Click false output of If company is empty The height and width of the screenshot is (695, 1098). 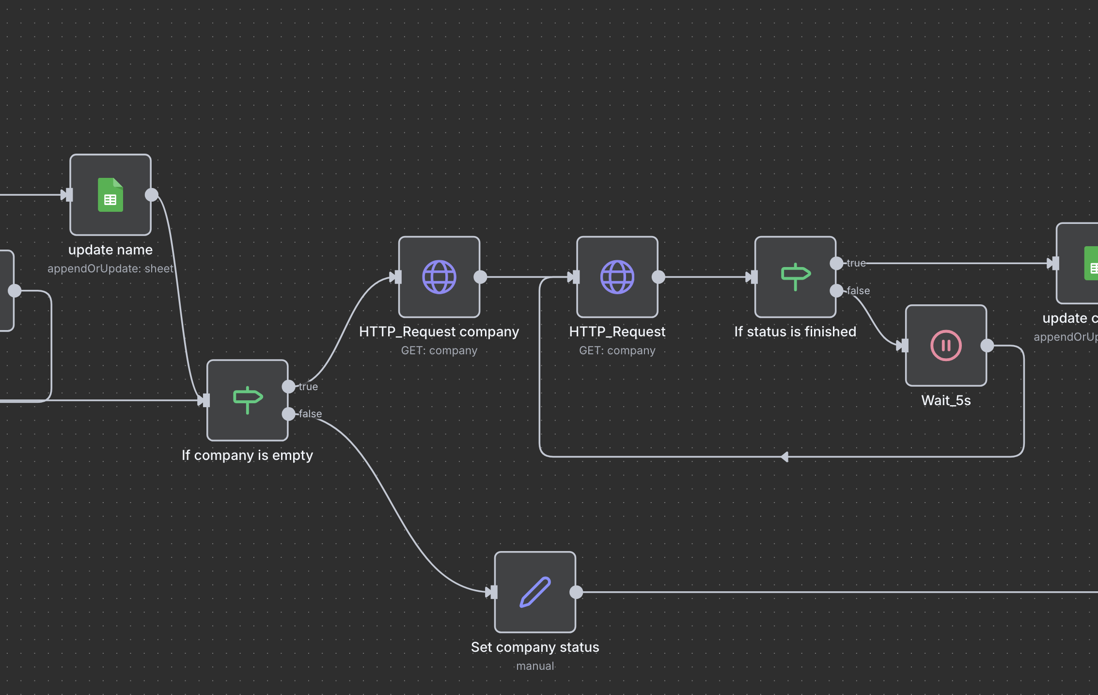pyautogui.click(x=288, y=414)
